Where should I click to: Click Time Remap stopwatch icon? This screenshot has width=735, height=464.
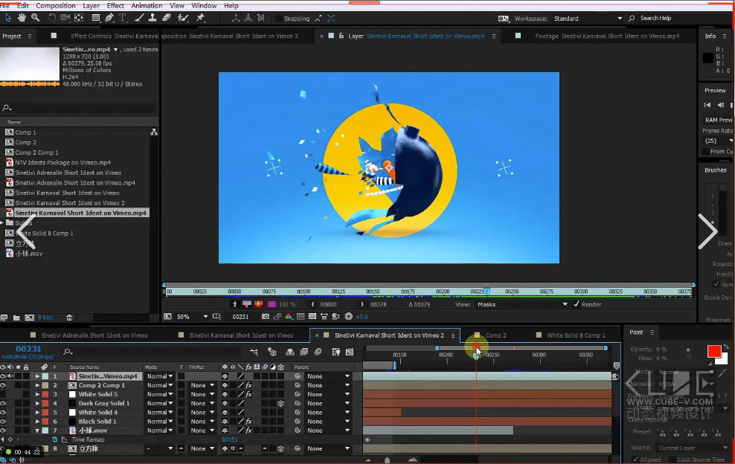pos(55,439)
